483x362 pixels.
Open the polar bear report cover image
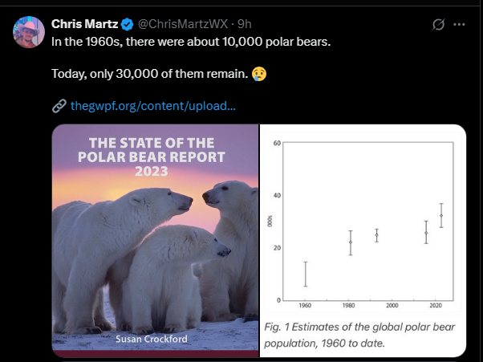coord(156,241)
